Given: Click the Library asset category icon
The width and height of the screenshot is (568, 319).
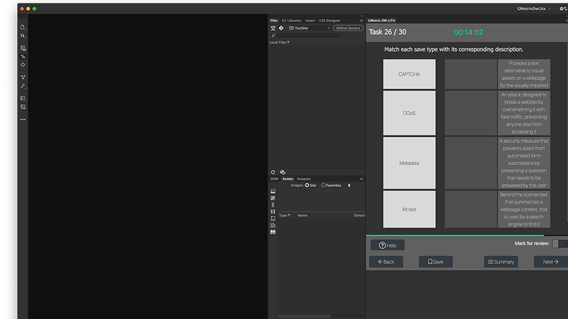Looking at the screenshot, I should coord(273,233).
